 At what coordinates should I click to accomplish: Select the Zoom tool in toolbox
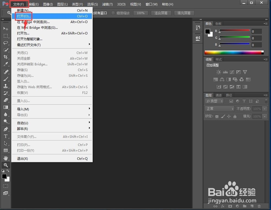pos(6,165)
